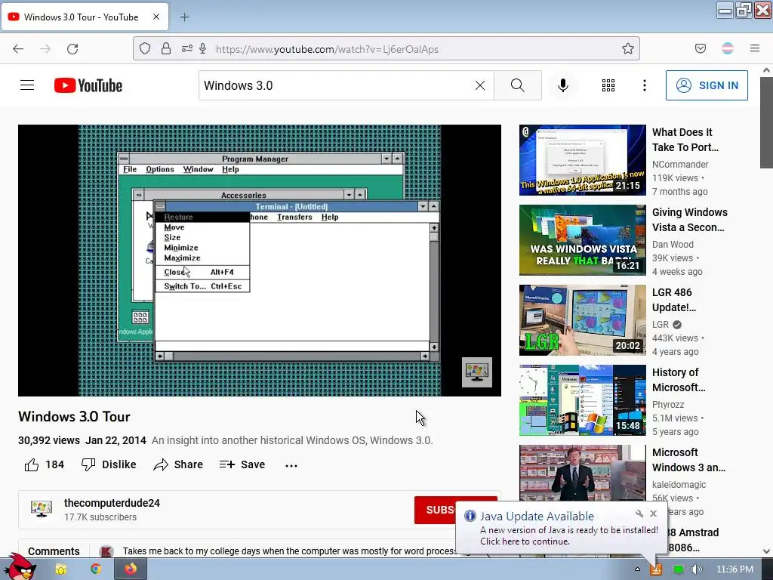773x580 pixels.
Task: Select the Windows 3.0 Tour browser tab
Action: (x=85, y=17)
